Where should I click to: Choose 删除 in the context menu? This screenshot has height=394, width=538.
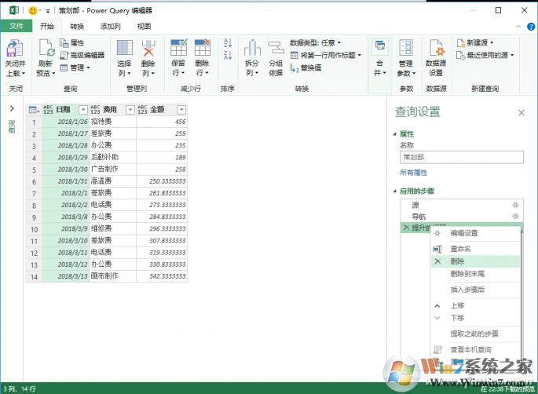(x=457, y=261)
